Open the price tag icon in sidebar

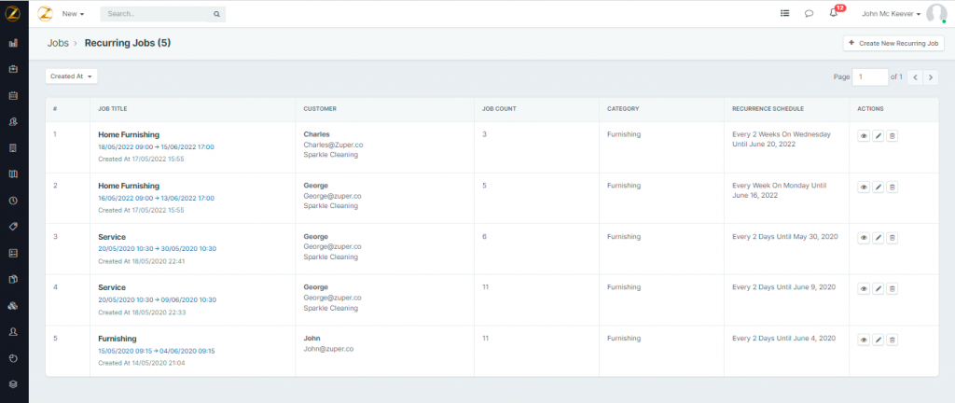pos(13,227)
